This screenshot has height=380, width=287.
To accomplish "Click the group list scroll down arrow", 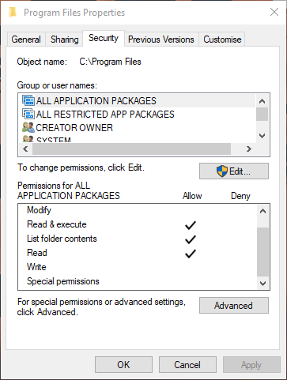I will [262, 136].
